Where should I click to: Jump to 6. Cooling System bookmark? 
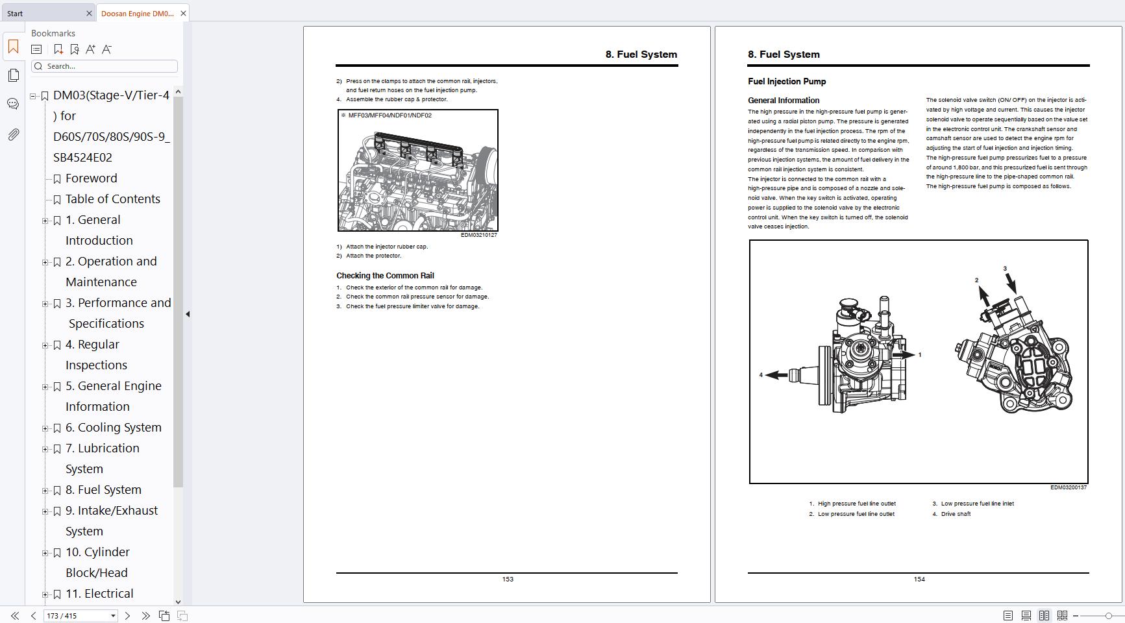114,428
